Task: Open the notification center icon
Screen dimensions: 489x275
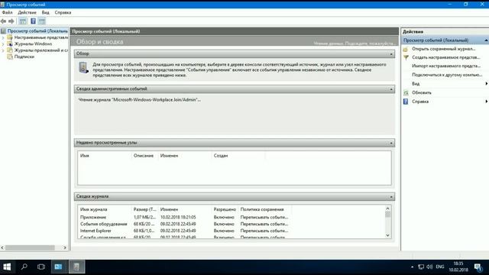Action: (478, 267)
